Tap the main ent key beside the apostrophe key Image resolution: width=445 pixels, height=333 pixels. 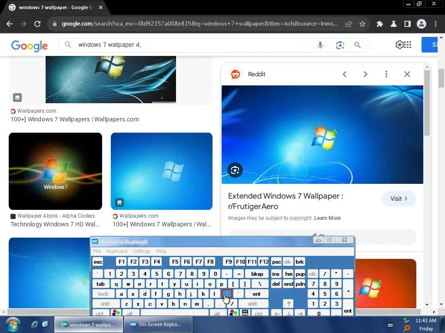[256, 294]
